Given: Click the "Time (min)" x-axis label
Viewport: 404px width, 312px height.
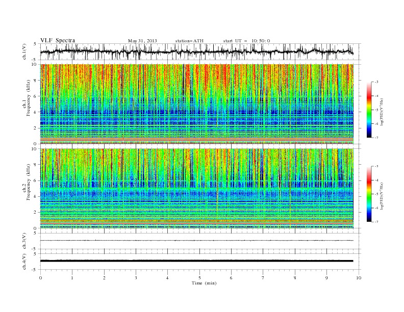Looking at the screenshot, I should point(204,283).
